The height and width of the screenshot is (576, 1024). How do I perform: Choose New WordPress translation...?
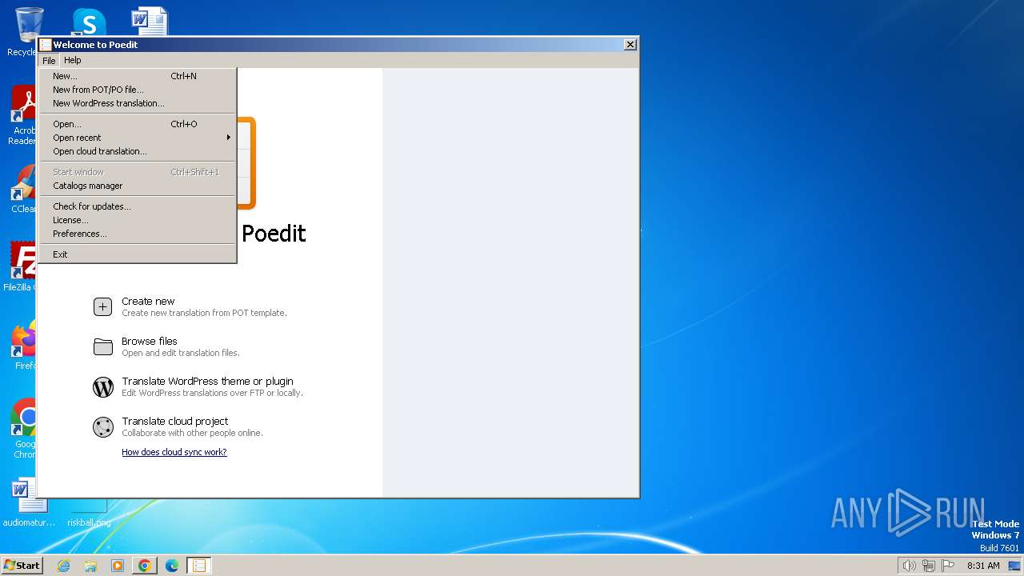138,103
